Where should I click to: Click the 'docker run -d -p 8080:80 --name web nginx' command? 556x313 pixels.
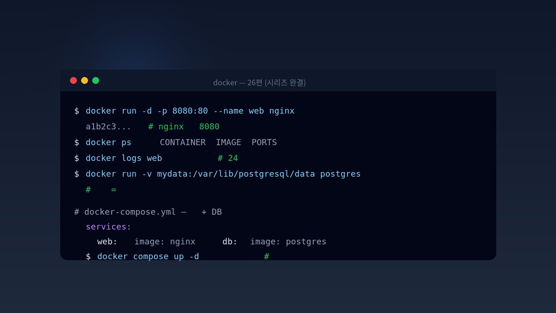coord(190,111)
